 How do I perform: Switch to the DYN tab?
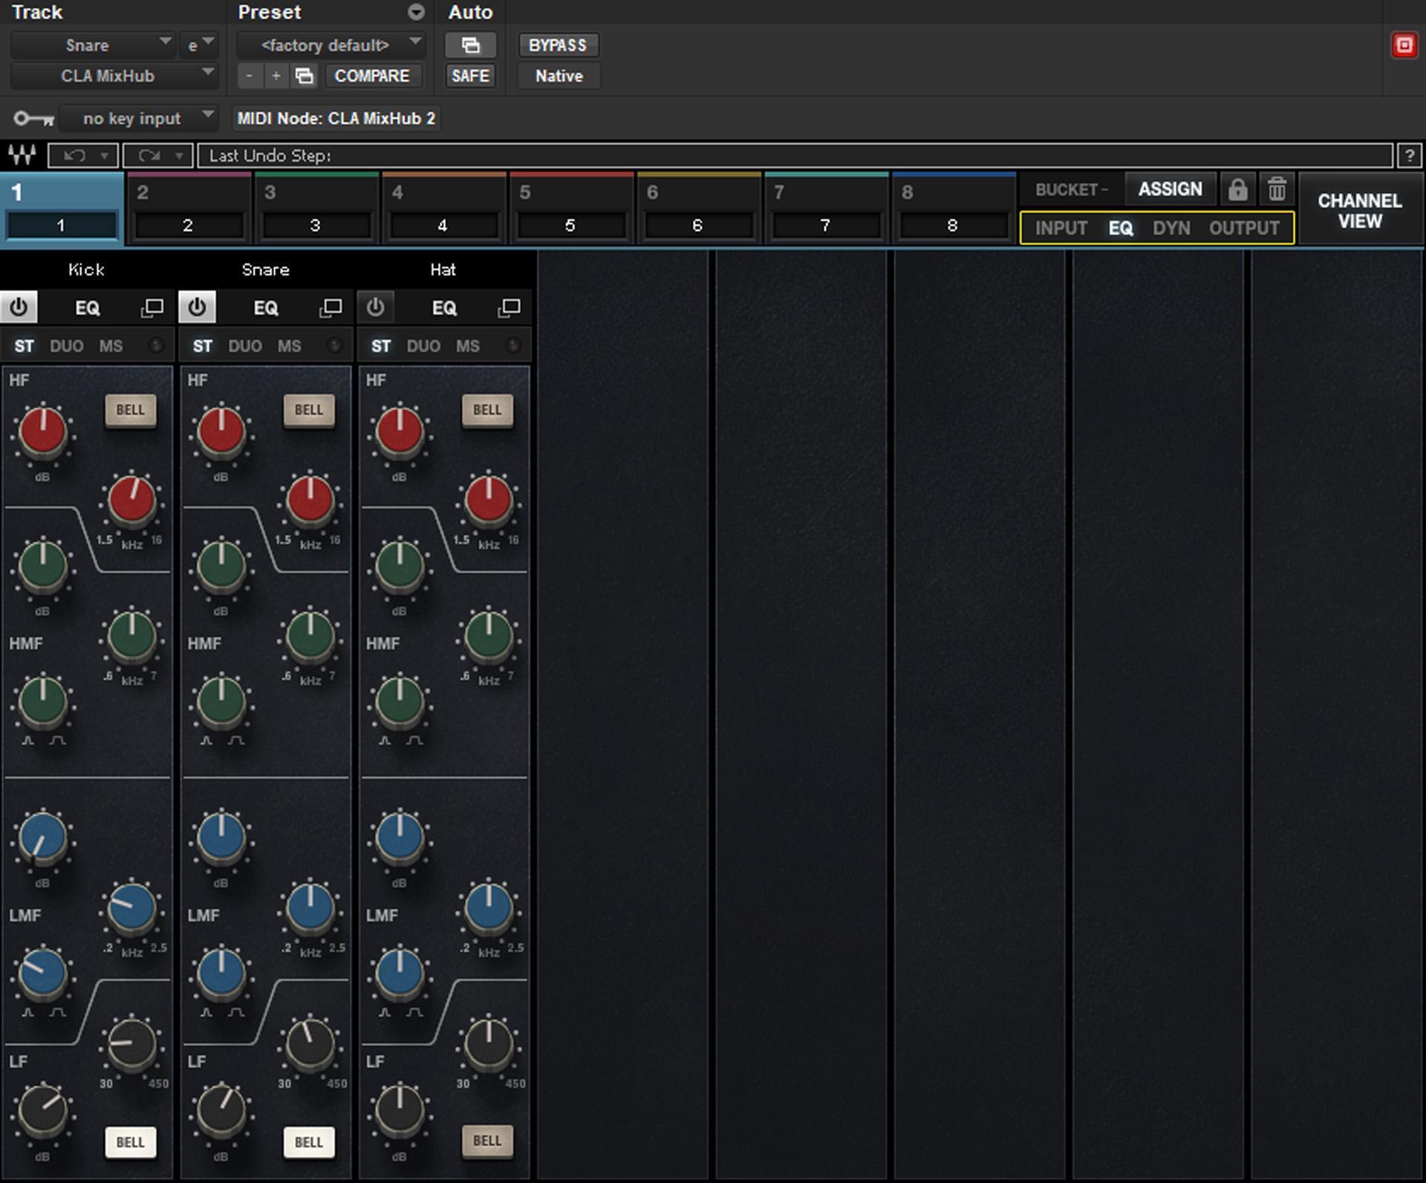pos(1172,228)
